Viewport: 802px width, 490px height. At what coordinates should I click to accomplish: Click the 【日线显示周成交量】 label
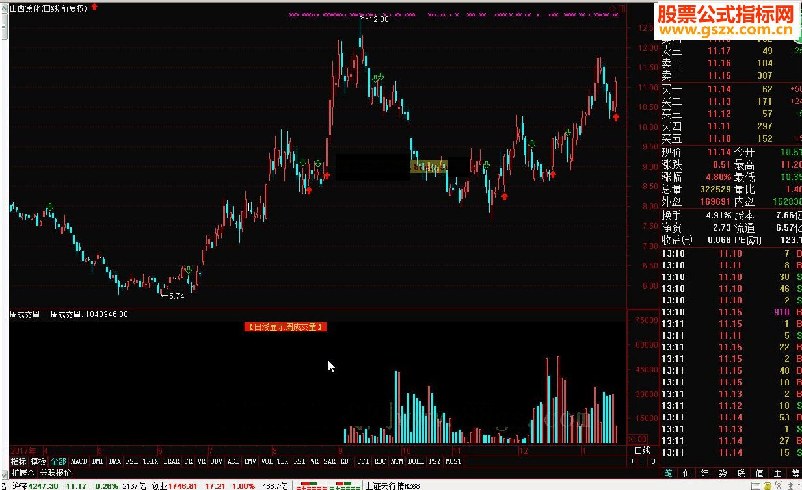(286, 327)
